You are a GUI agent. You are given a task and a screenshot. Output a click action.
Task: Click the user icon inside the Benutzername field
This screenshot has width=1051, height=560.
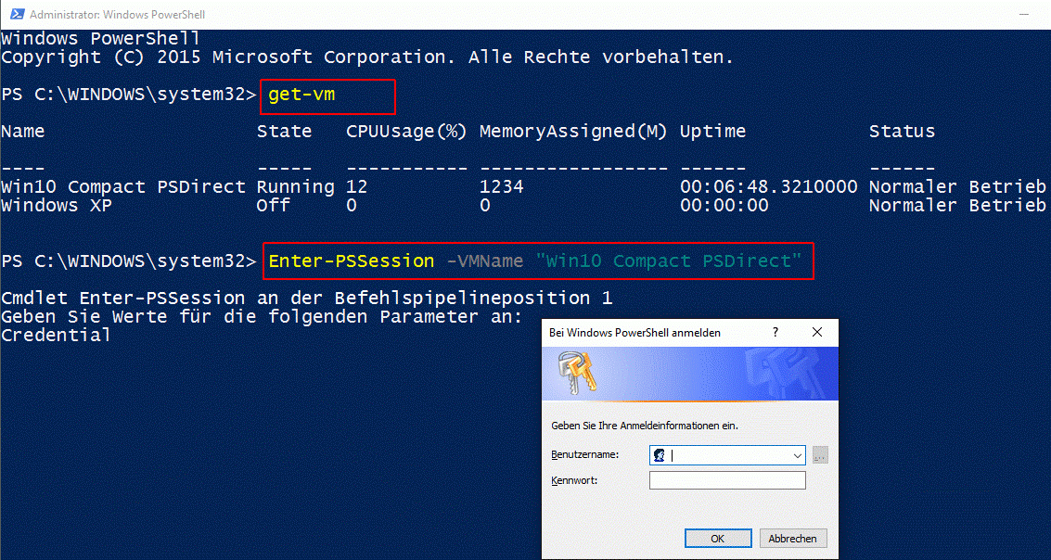[x=659, y=455]
